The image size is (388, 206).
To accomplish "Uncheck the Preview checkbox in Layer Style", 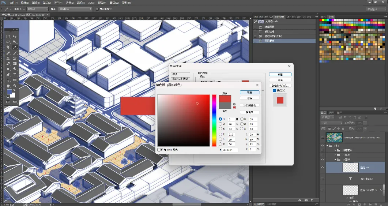I will [x=274, y=90].
